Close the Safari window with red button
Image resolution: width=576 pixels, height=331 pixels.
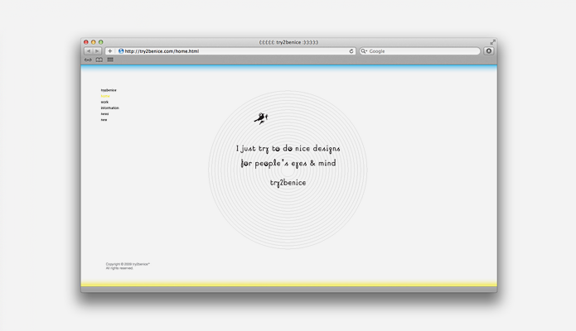(x=86, y=42)
